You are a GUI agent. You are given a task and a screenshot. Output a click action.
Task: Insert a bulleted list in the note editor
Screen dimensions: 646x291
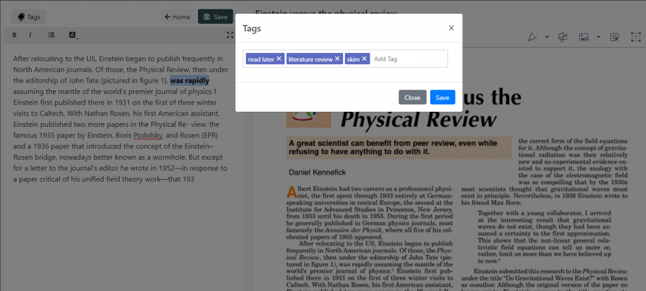click(51, 35)
